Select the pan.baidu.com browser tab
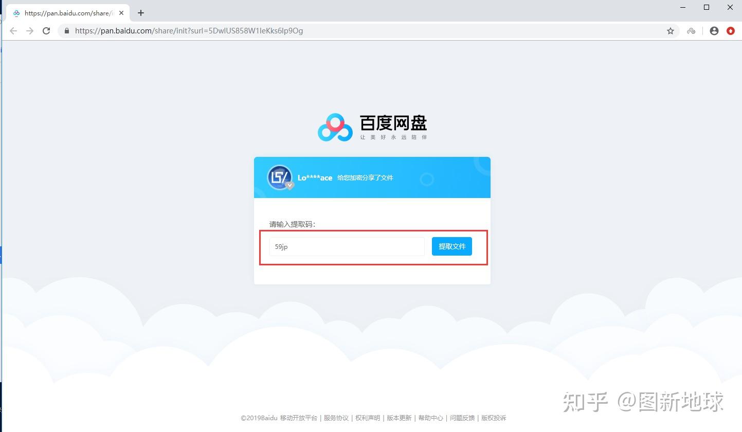 coord(67,13)
